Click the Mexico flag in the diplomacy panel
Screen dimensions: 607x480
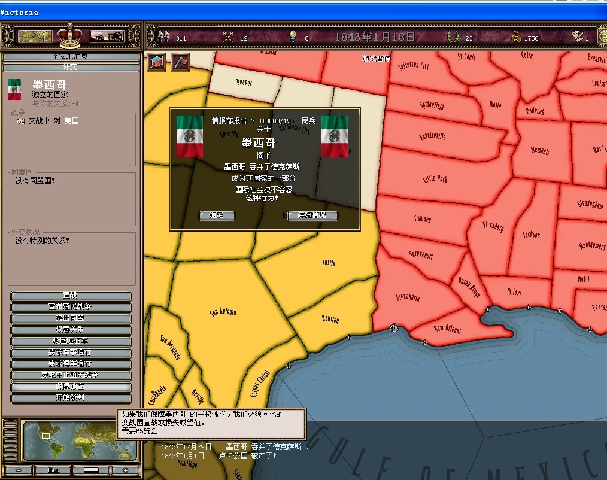pos(14,89)
